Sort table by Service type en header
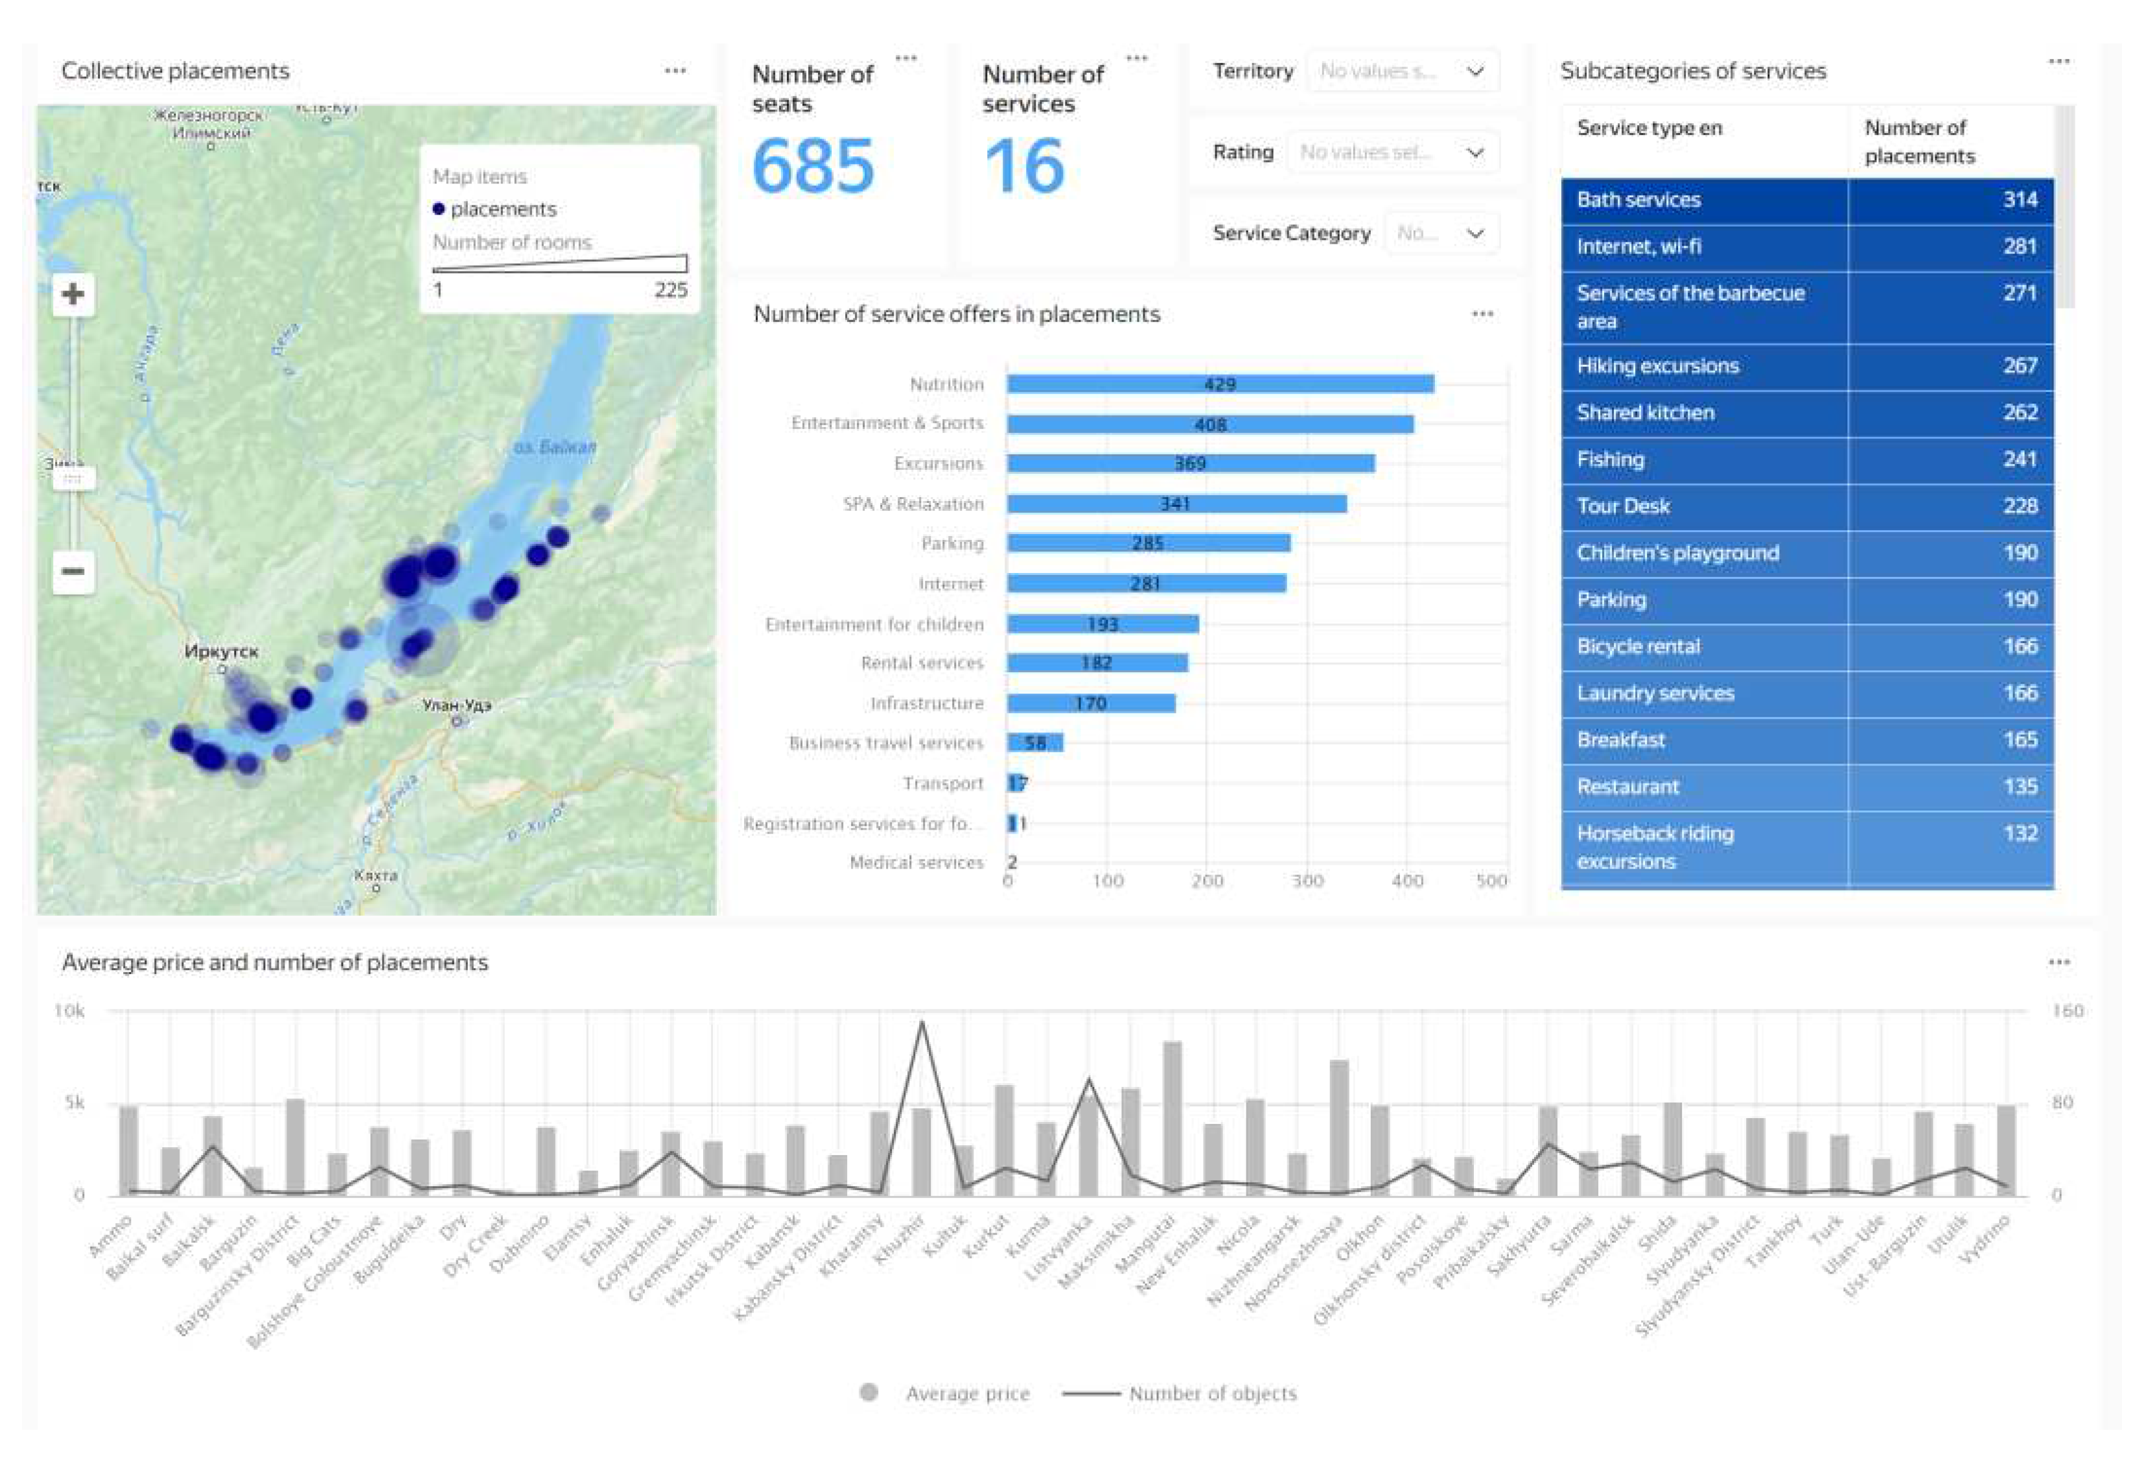The image size is (2133, 1459). (x=1648, y=128)
